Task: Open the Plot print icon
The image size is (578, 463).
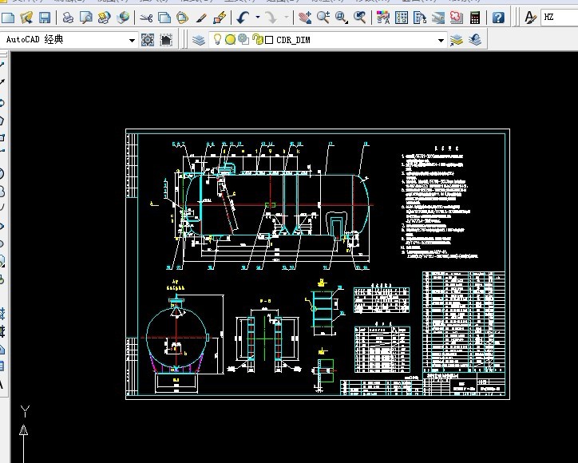Action: 69,17
